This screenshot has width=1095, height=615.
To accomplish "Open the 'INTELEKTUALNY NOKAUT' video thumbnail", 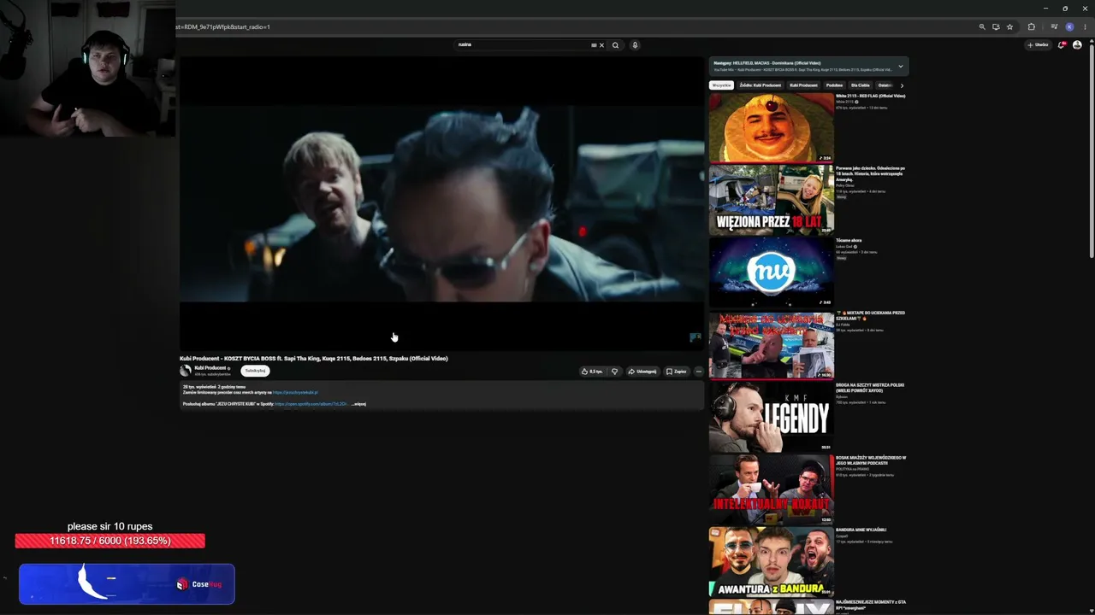I will pos(772,489).
